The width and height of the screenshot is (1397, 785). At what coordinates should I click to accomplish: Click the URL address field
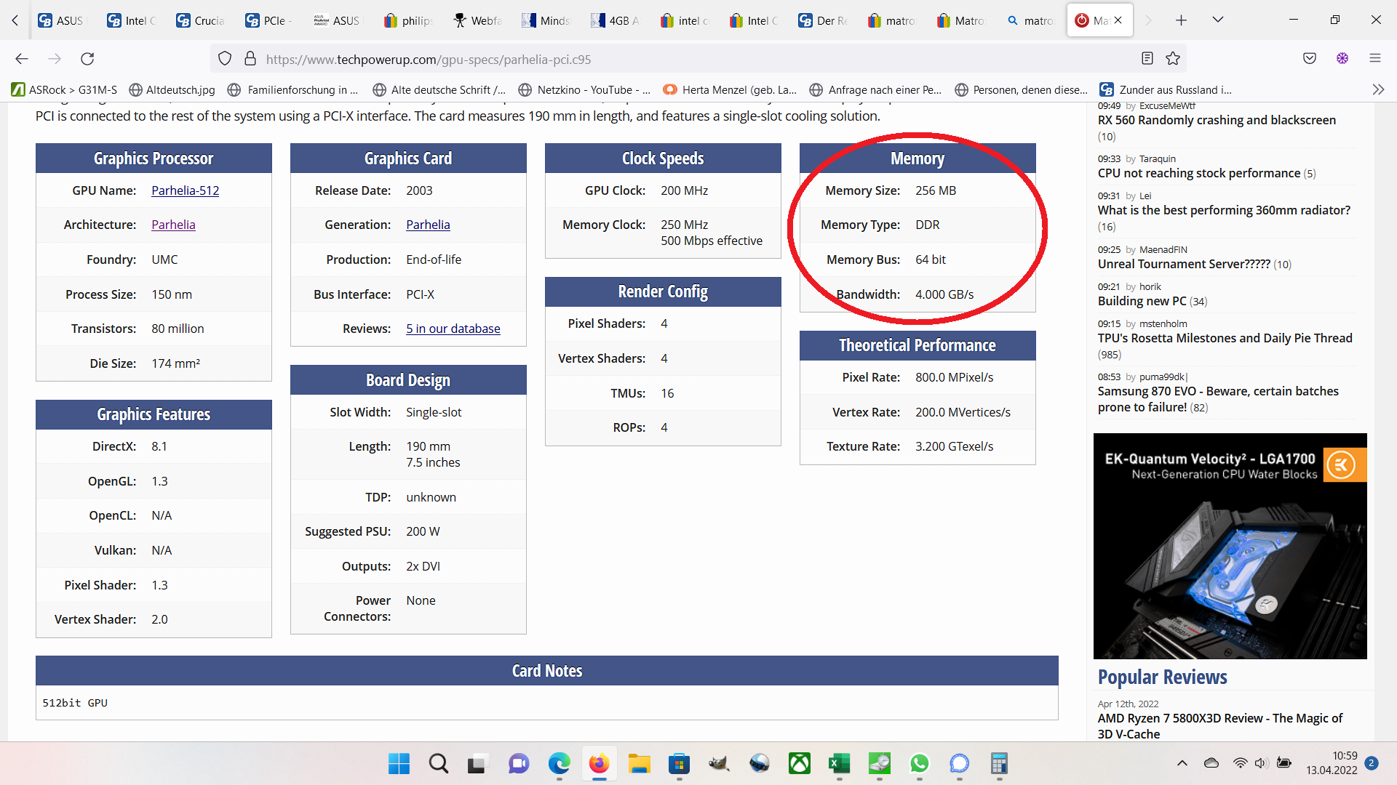[655, 59]
